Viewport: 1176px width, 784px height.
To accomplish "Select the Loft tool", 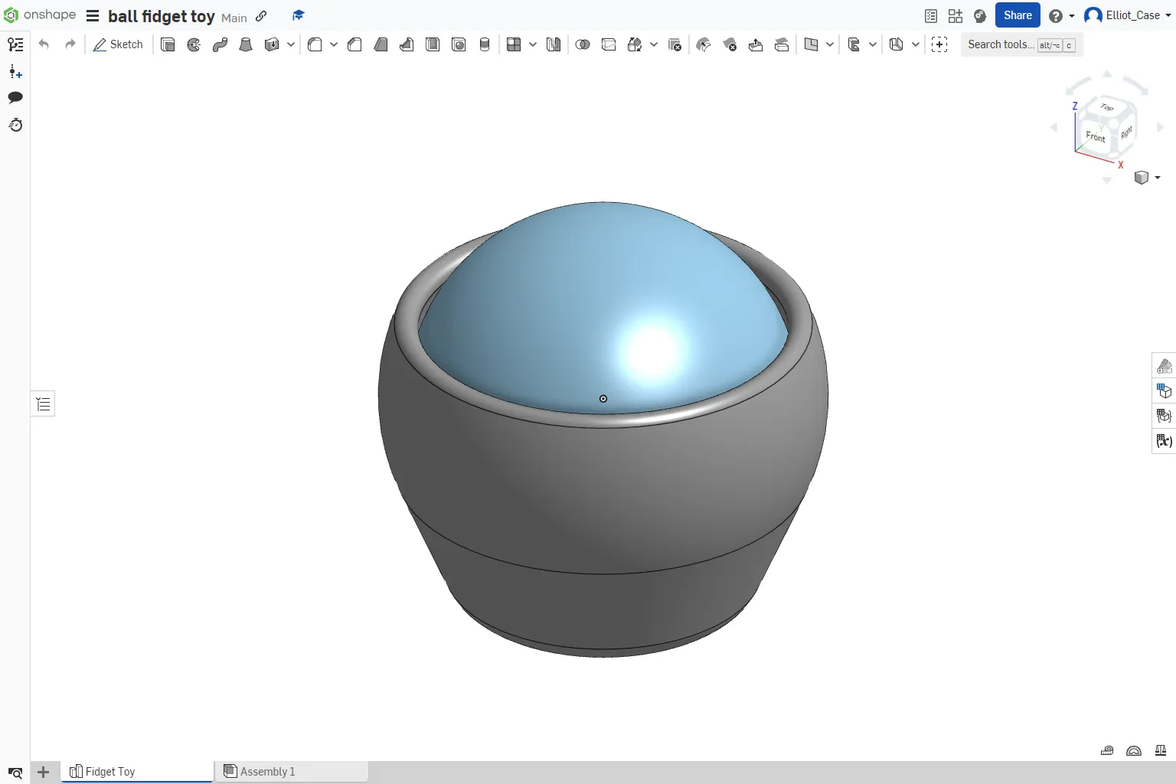I will coord(246,44).
